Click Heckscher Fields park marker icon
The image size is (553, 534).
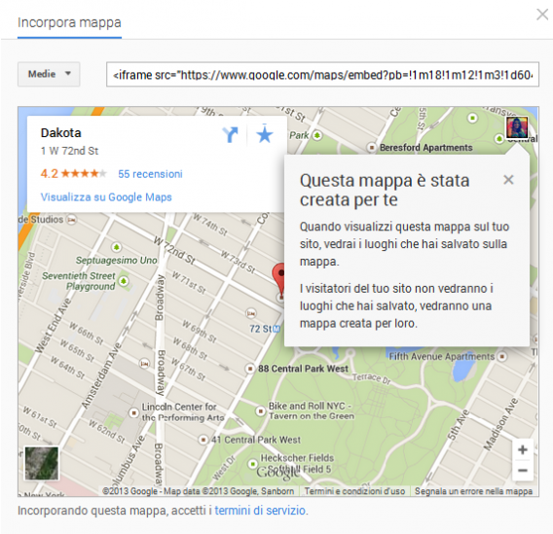tap(252, 463)
